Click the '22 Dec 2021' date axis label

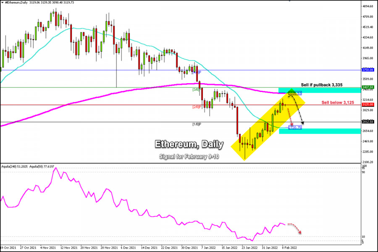(x=170, y=248)
